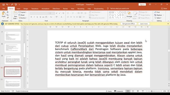Toggle justify paragraph alignment
170x95 pixels.
77,17
